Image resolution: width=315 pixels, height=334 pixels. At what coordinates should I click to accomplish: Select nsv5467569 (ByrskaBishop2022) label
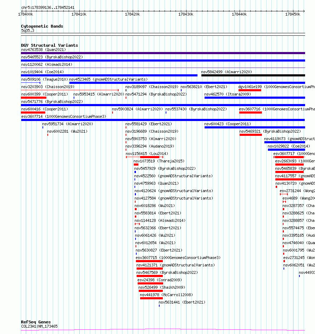click(x=167, y=273)
